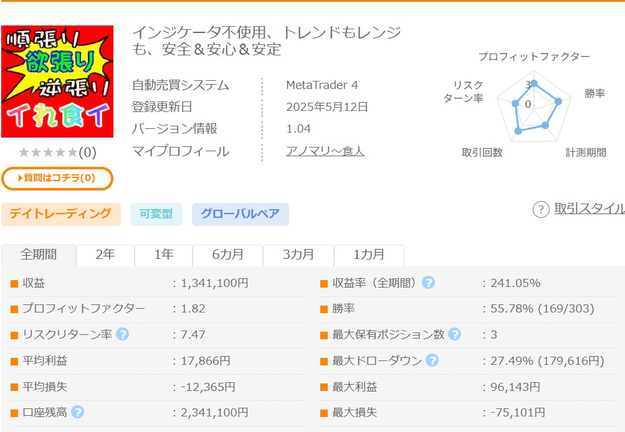Viewport: 625px width, 432px height.
Task: Click help icon next to 収益率（全期間）
Action: click(x=428, y=283)
